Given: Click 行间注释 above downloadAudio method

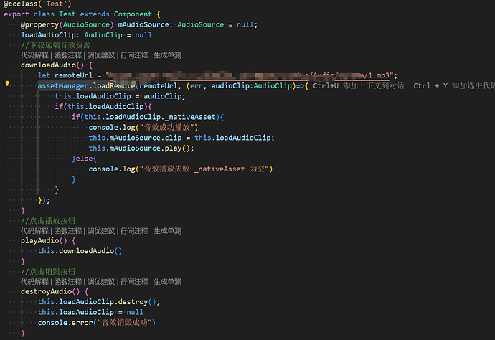Looking at the screenshot, I should point(134,55).
